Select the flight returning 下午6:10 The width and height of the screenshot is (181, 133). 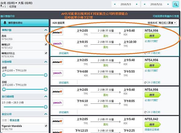152,95
